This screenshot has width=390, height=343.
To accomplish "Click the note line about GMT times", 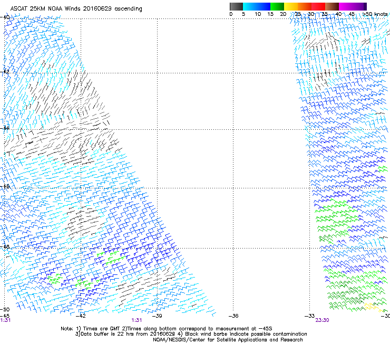I will tap(167, 329).
